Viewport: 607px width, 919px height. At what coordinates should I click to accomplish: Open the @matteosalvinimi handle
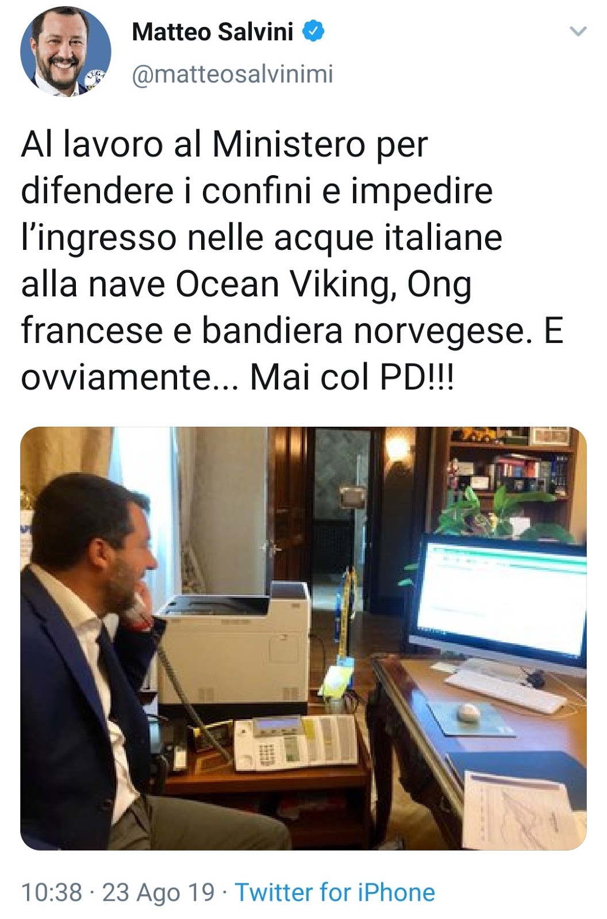pos(233,75)
